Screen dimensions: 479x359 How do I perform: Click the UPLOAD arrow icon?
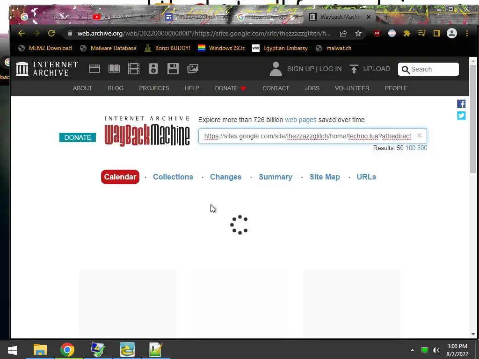tap(354, 69)
